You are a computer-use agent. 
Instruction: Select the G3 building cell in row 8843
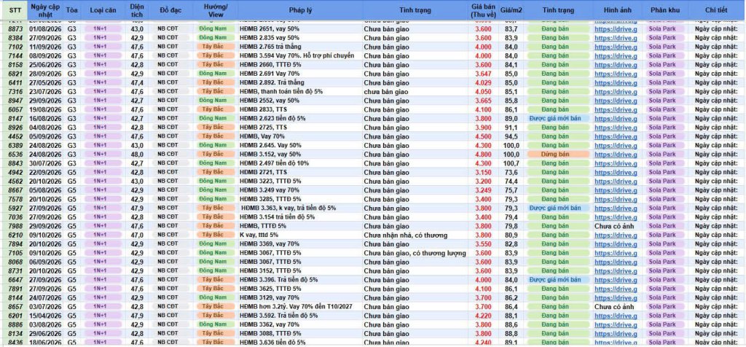(x=71, y=163)
